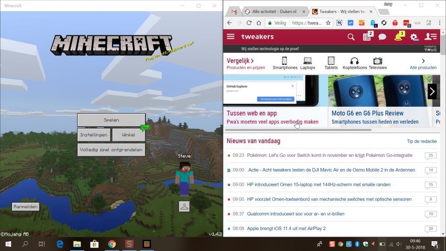Open a new Chrome tab
This screenshot has height=251, width=446.
tap(384, 12)
